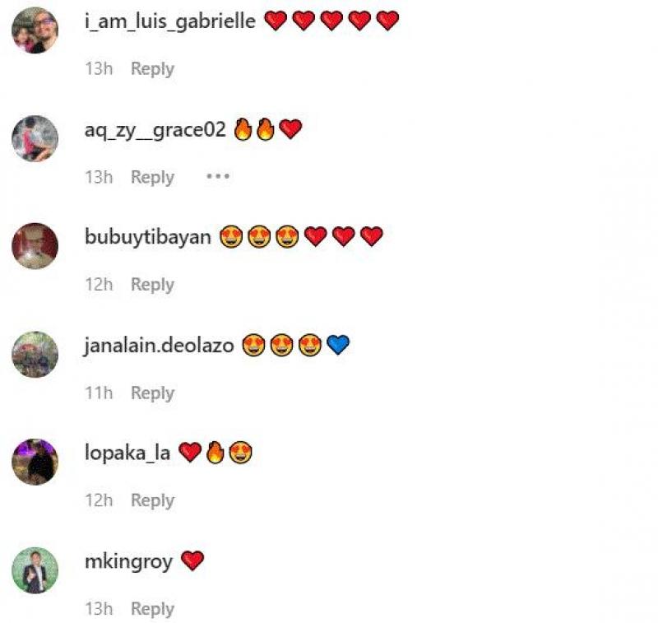
Task: Open aq_zy__grace02's avatar
Action: pyautogui.click(x=35, y=138)
